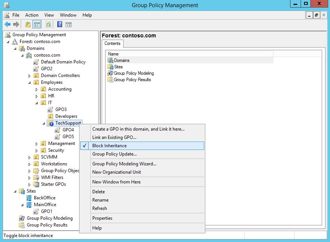The image size is (330, 242).
Task: Click the Developers OU folder icon
Action: point(50,116)
